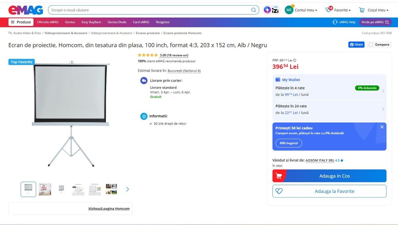Show next product thumbnails with arrow
The image size is (398, 225).
(x=127, y=189)
